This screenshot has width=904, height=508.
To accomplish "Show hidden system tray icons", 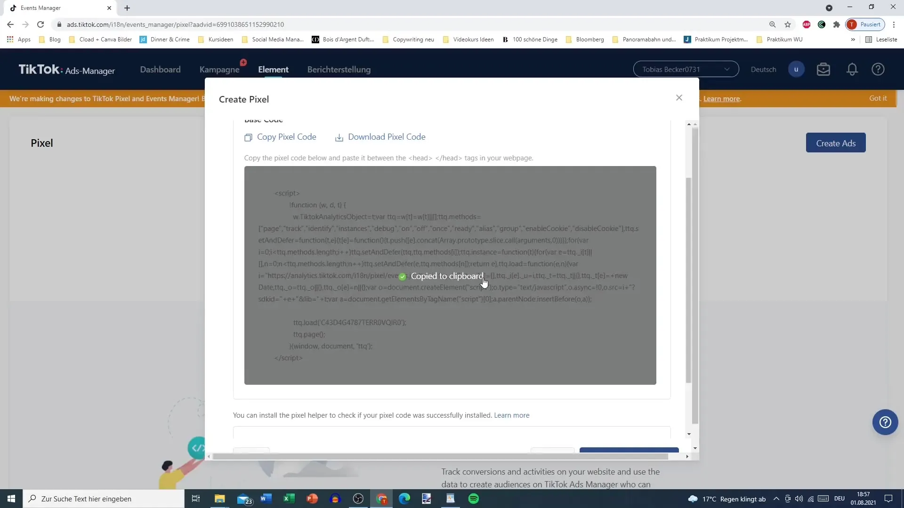I will click(776, 499).
